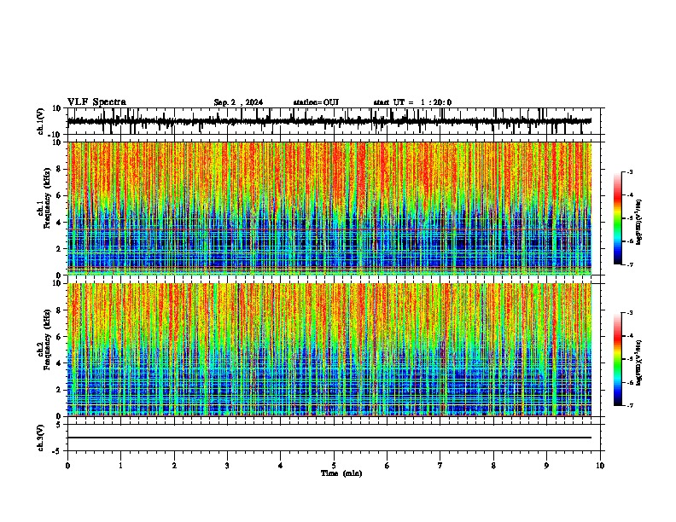The height and width of the screenshot is (522, 676).
Task: Click time axis tick label '1'
Action: click(120, 466)
